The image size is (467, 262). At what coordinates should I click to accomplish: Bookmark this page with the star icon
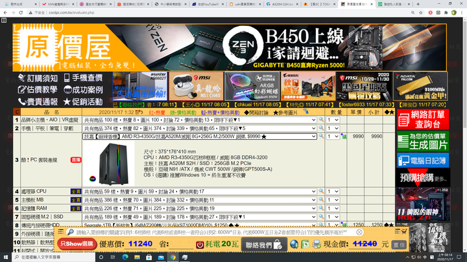tap(420, 12)
